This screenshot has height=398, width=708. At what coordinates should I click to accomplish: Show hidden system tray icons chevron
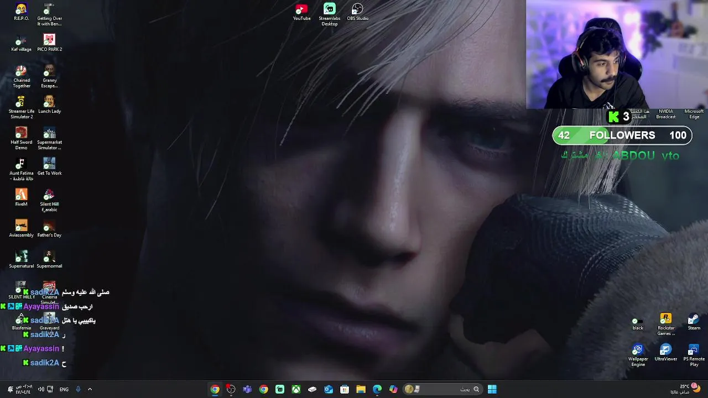pyautogui.click(x=90, y=389)
